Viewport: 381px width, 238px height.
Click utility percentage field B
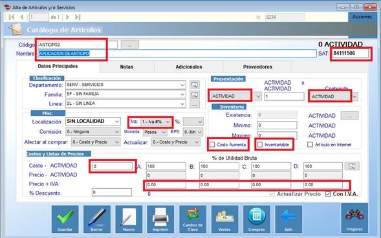[x=219, y=166]
